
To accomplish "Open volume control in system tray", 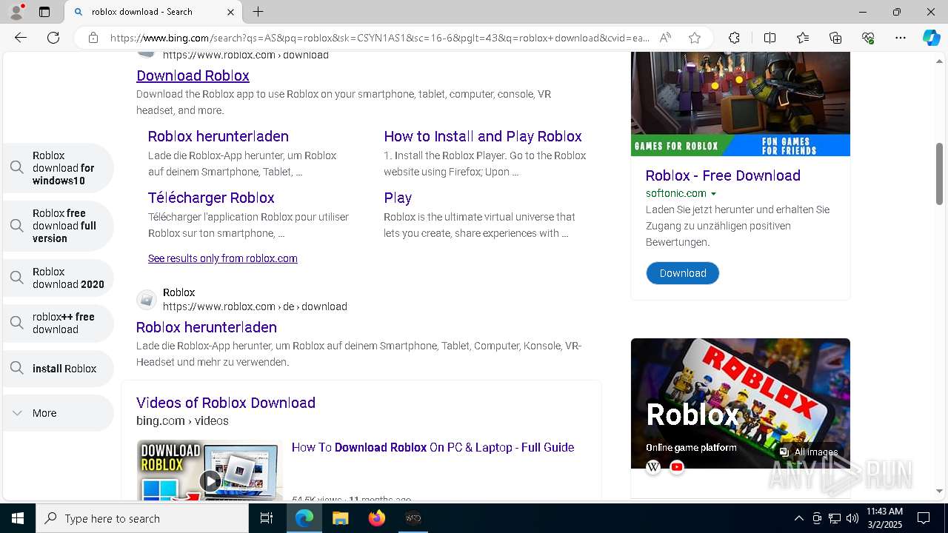I will pos(852,518).
